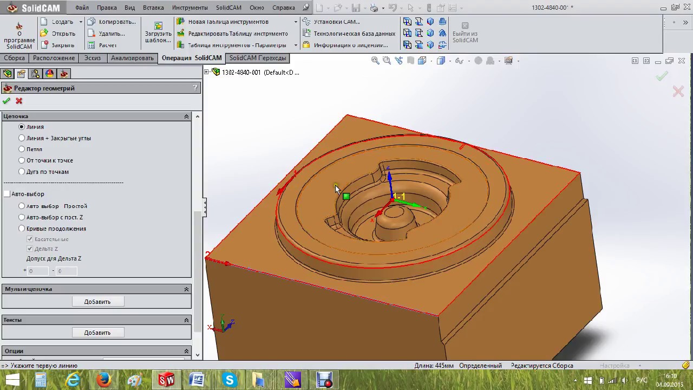
Task: Click the PropertyManager tab icon
Action: 22,74
